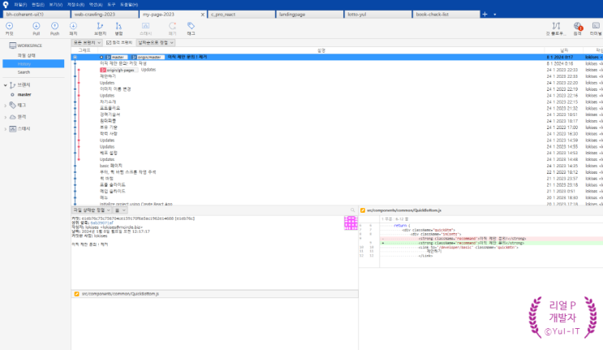Select the commit dated 24 1 2023 14:53

point(337,153)
